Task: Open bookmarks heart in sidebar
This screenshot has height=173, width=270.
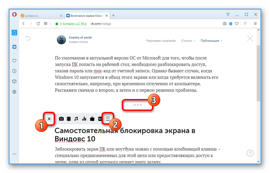Action: click(15, 61)
